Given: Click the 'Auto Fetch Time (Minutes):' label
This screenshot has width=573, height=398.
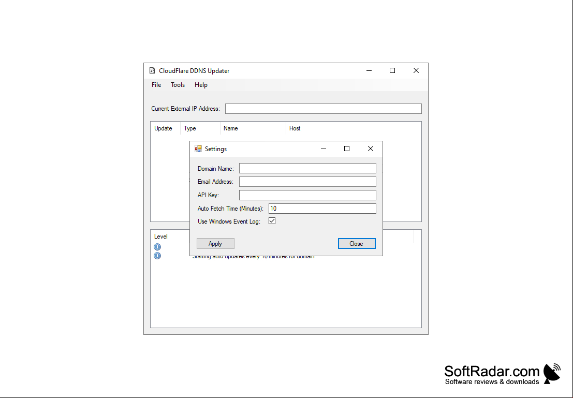Looking at the screenshot, I should [230, 209].
